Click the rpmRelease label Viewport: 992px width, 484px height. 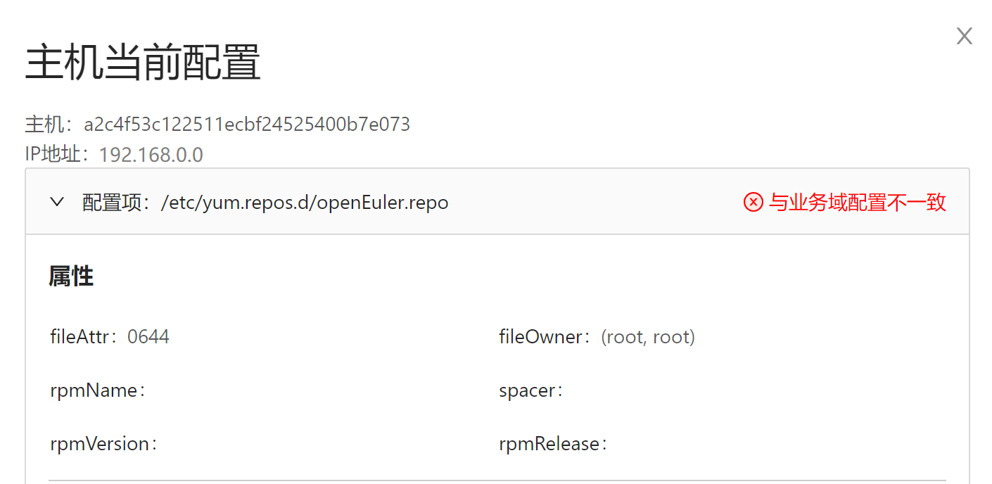pyautogui.click(x=552, y=444)
